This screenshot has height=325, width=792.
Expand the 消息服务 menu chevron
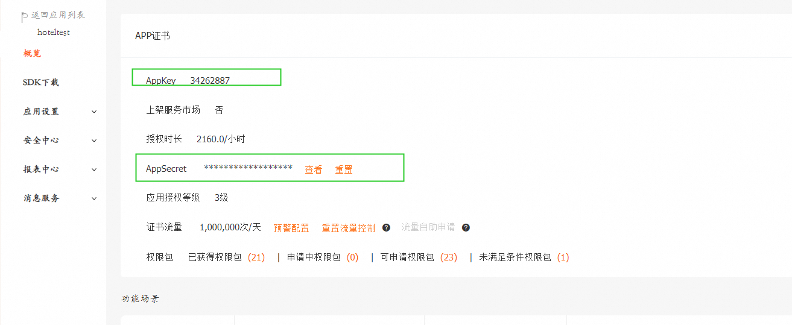tap(94, 198)
